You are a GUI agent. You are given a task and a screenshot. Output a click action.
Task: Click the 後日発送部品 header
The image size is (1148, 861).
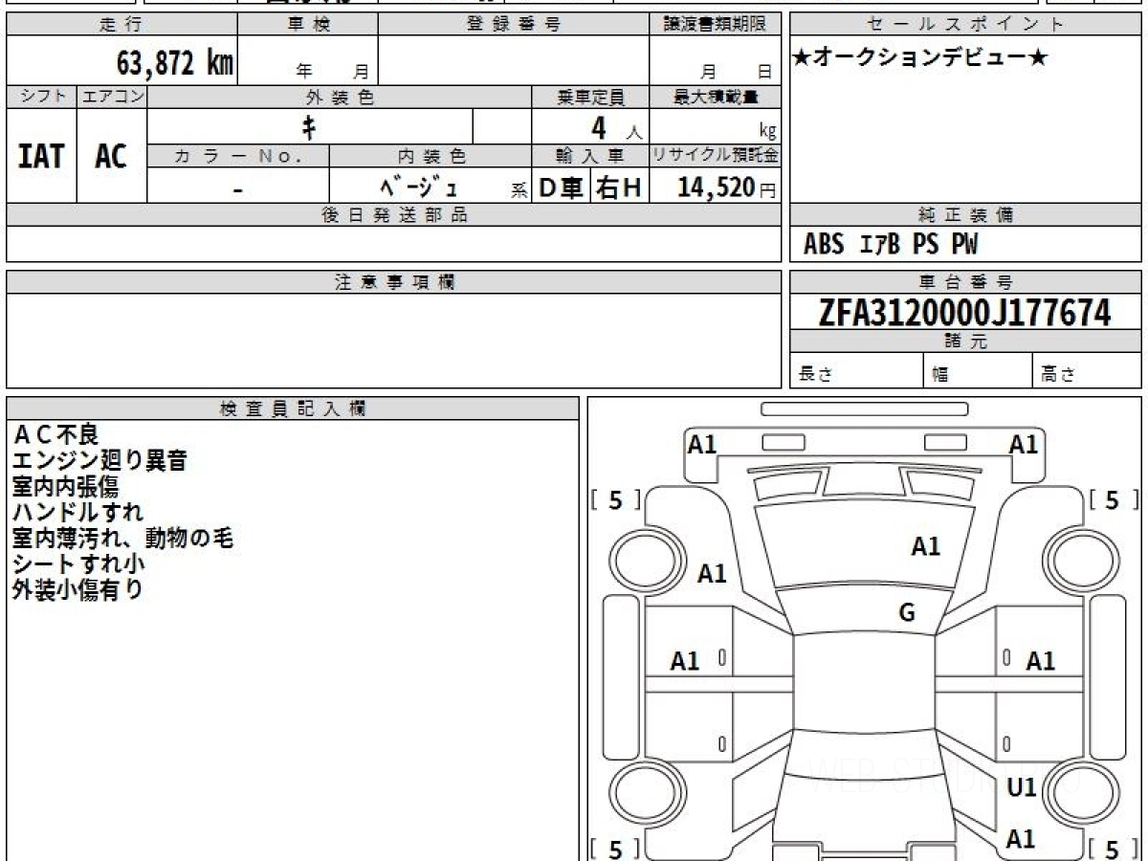tap(394, 215)
